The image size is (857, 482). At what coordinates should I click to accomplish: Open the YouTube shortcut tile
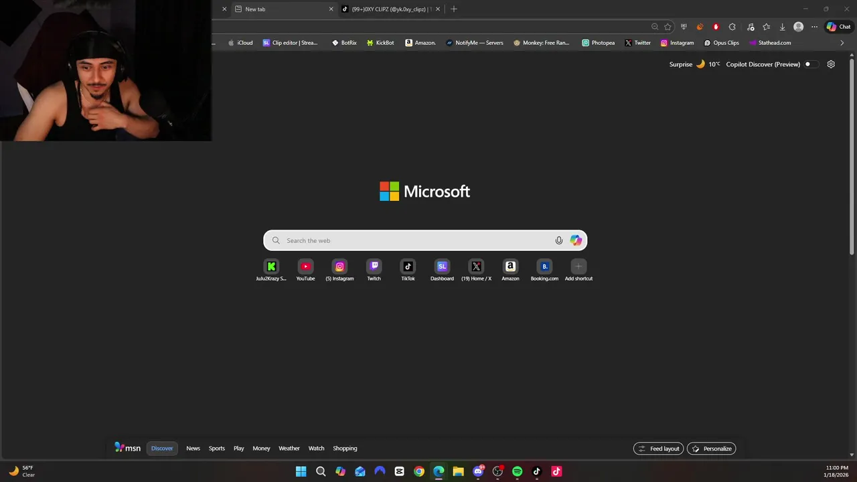[305, 270]
